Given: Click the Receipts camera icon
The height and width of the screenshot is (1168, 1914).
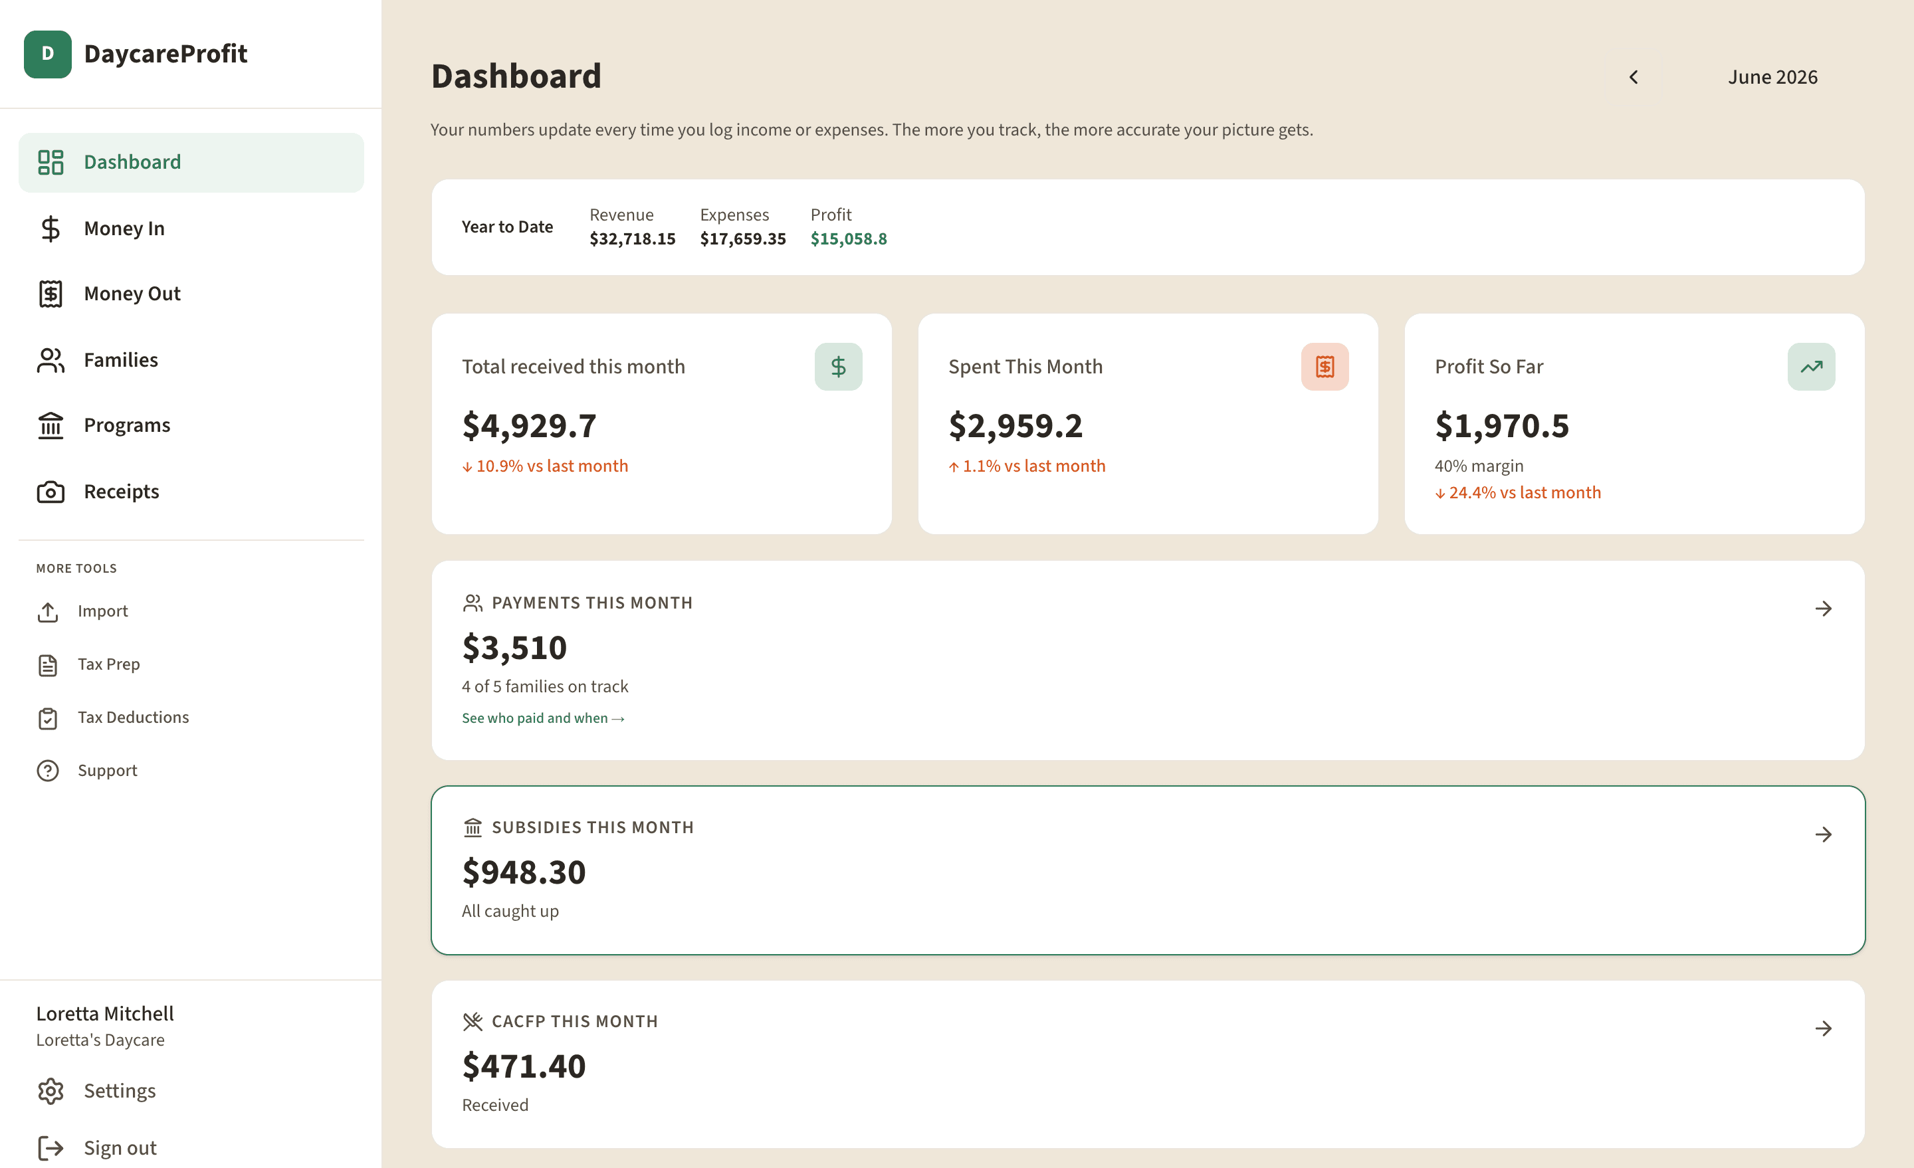Looking at the screenshot, I should 51,492.
